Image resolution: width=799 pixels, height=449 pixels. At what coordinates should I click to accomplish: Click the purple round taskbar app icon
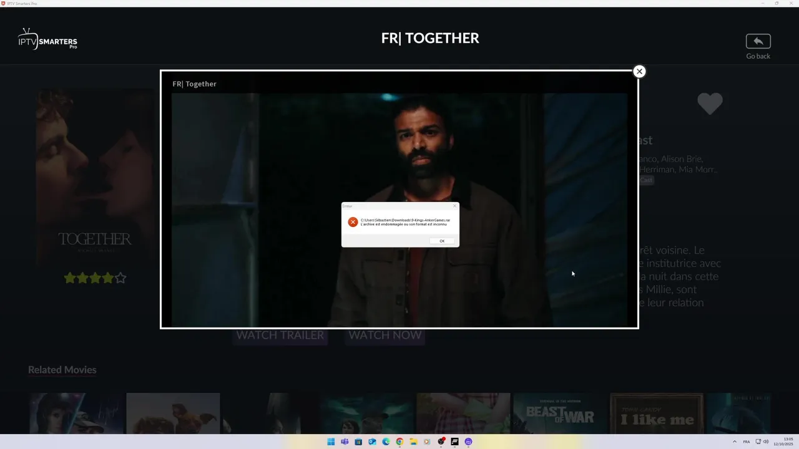pyautogui.click(x=468, y=442)
